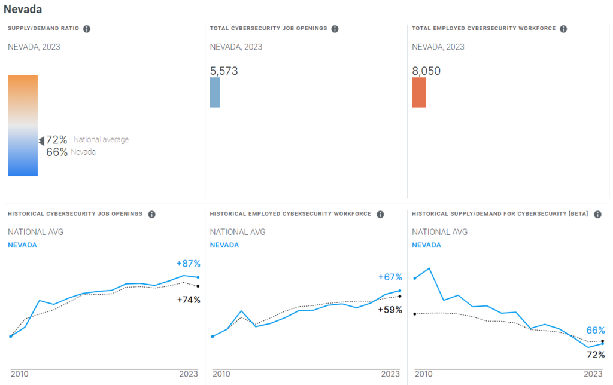Viewport: 613px width, 385px height.
Task: Click the orange-to-blue supply/demand gradient bar
Action: [23, 126]
